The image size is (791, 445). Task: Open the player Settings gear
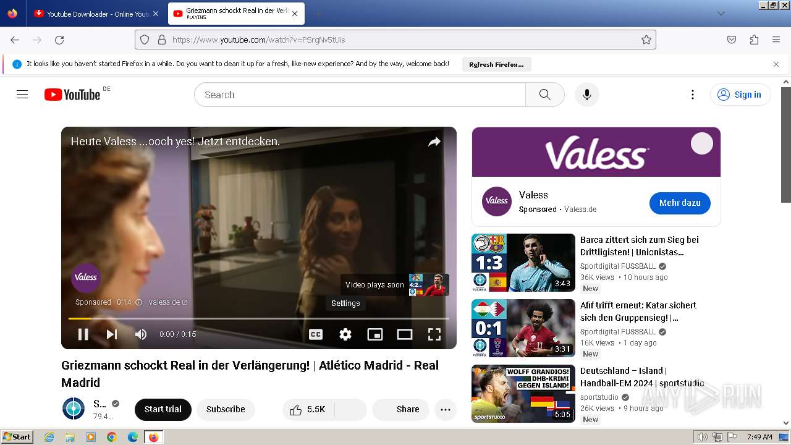[345, 334]
